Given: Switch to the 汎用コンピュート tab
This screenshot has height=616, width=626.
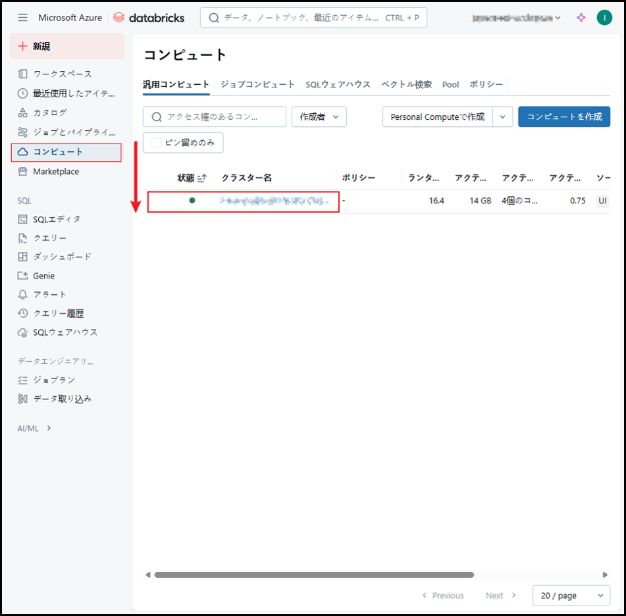Looking at the screenshot, I should pos(176,85).
